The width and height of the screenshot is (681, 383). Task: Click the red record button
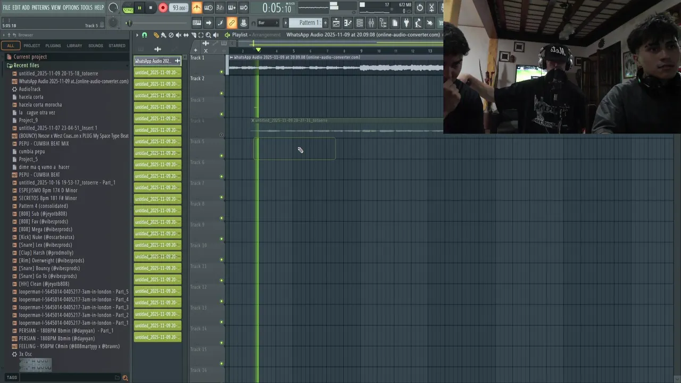(x=163, y=8)
